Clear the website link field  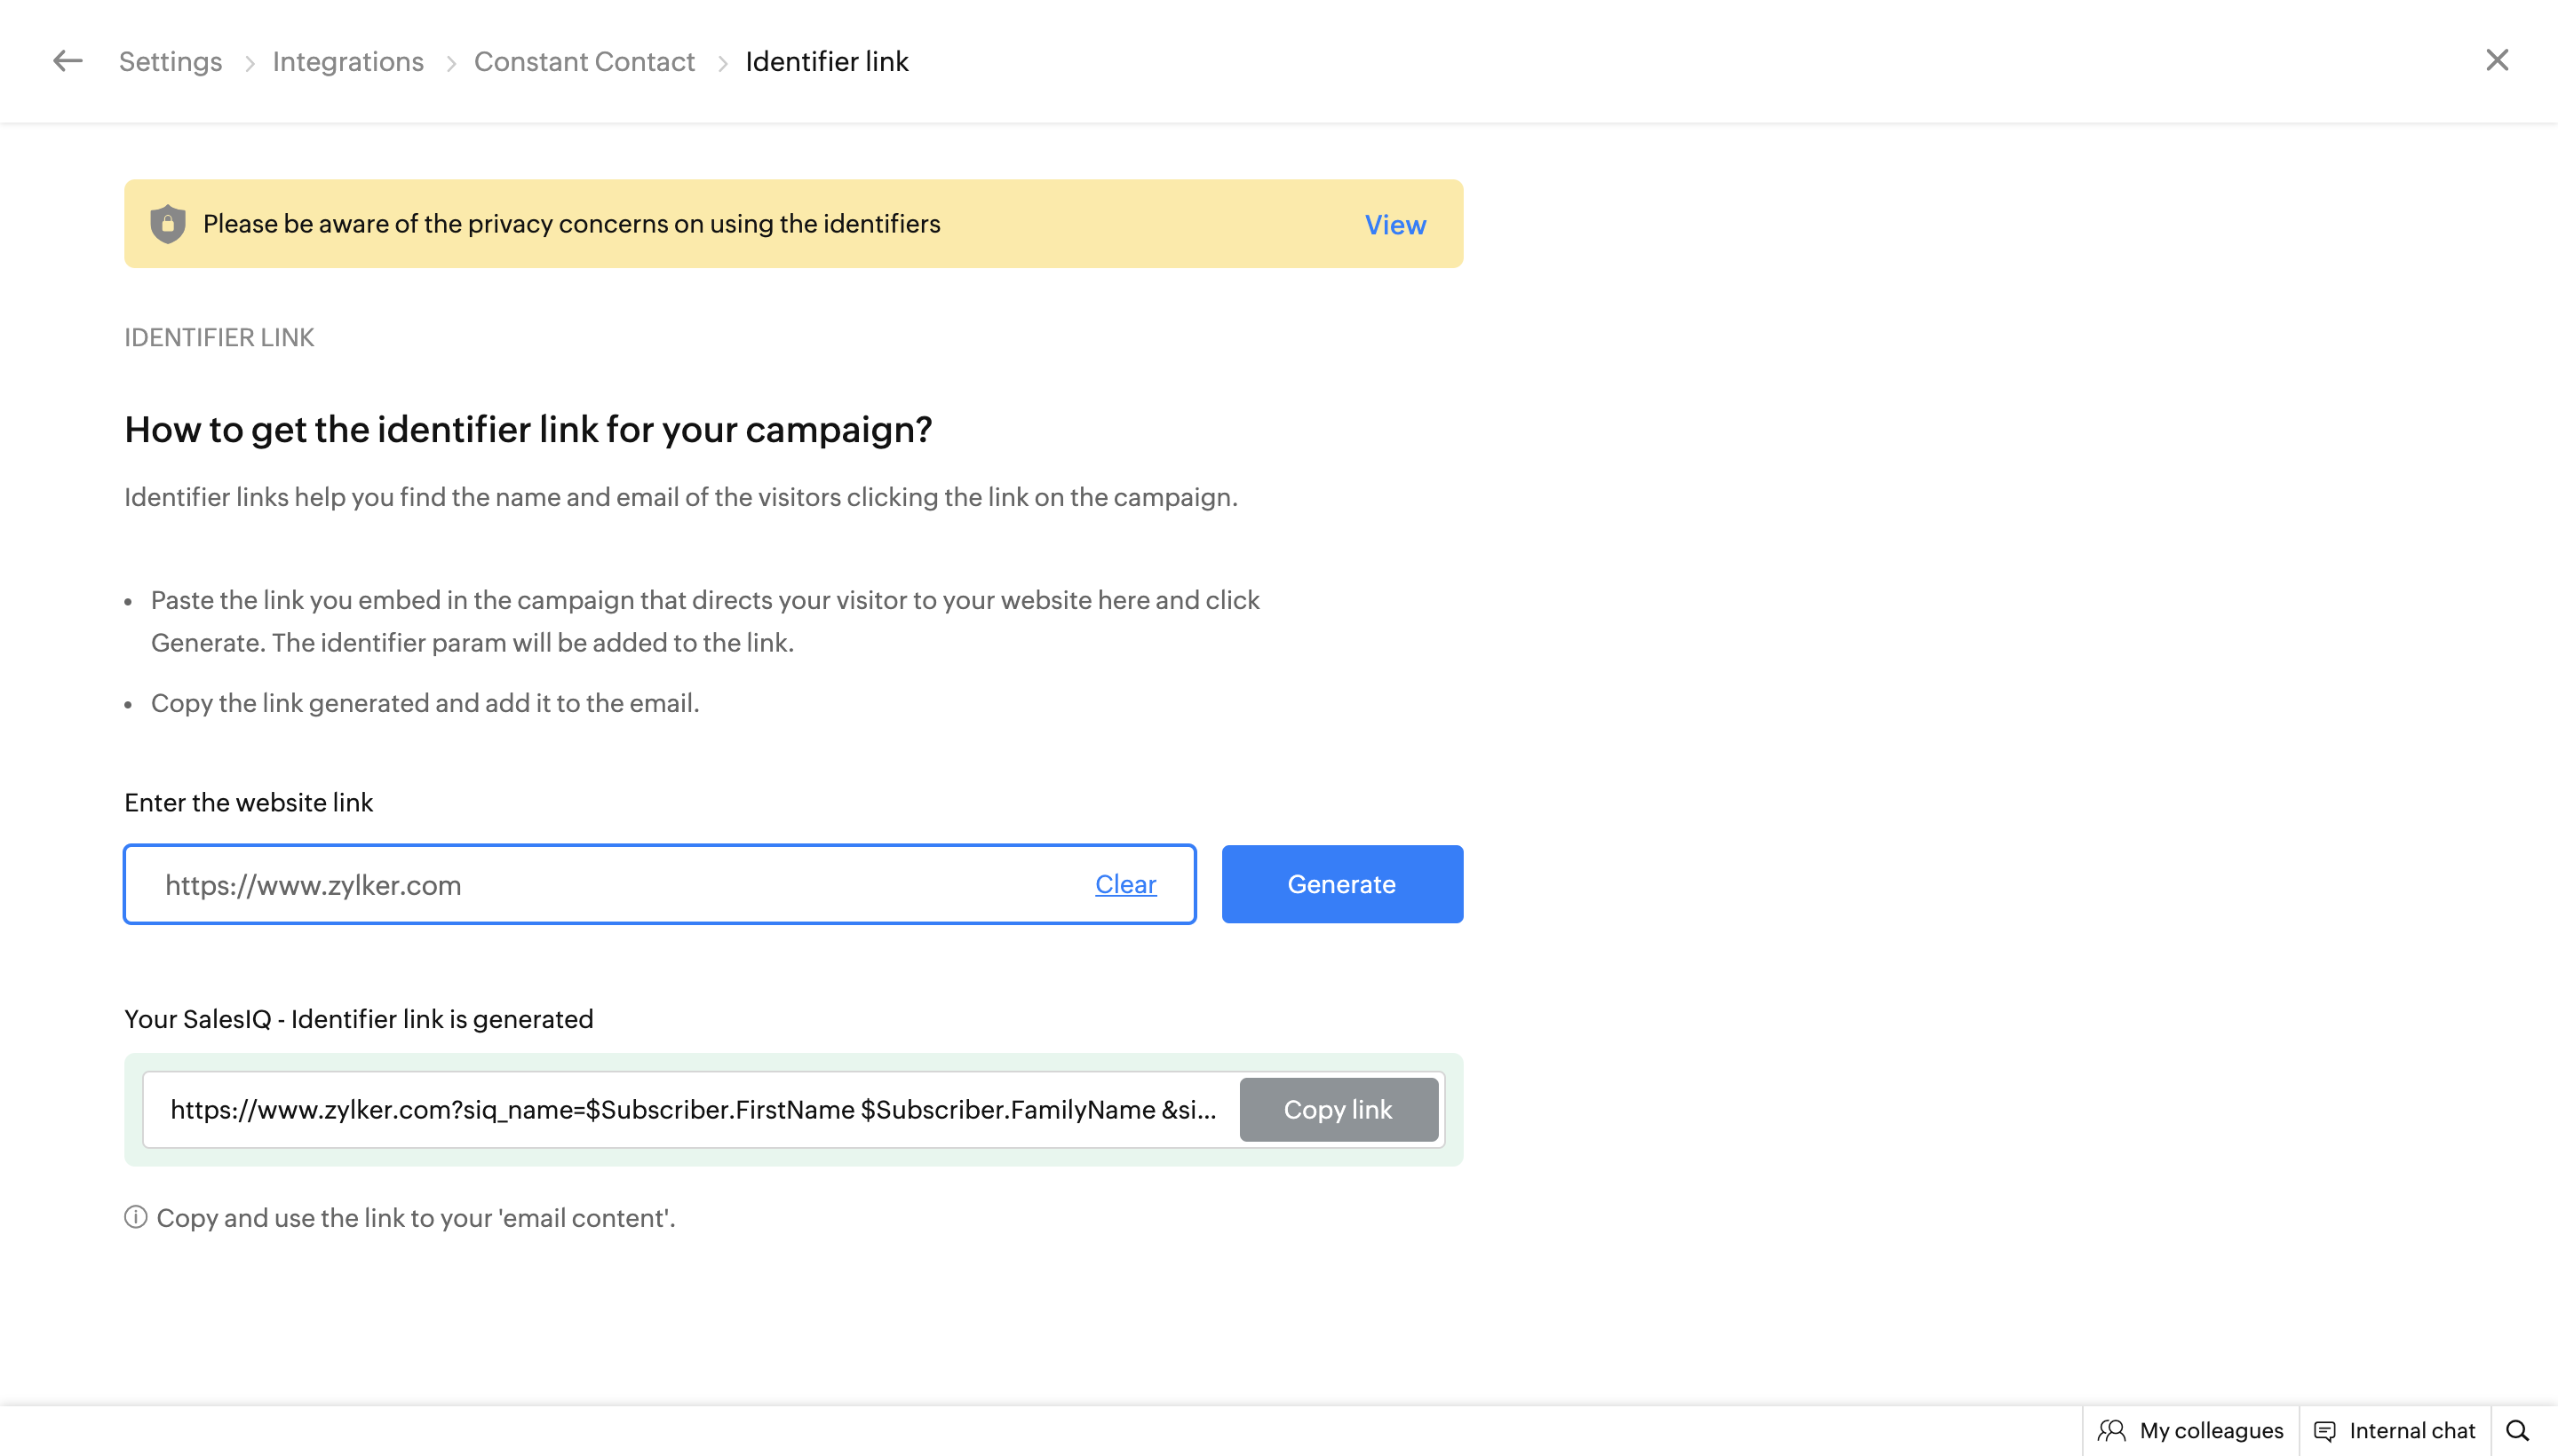coord(1124,884)
